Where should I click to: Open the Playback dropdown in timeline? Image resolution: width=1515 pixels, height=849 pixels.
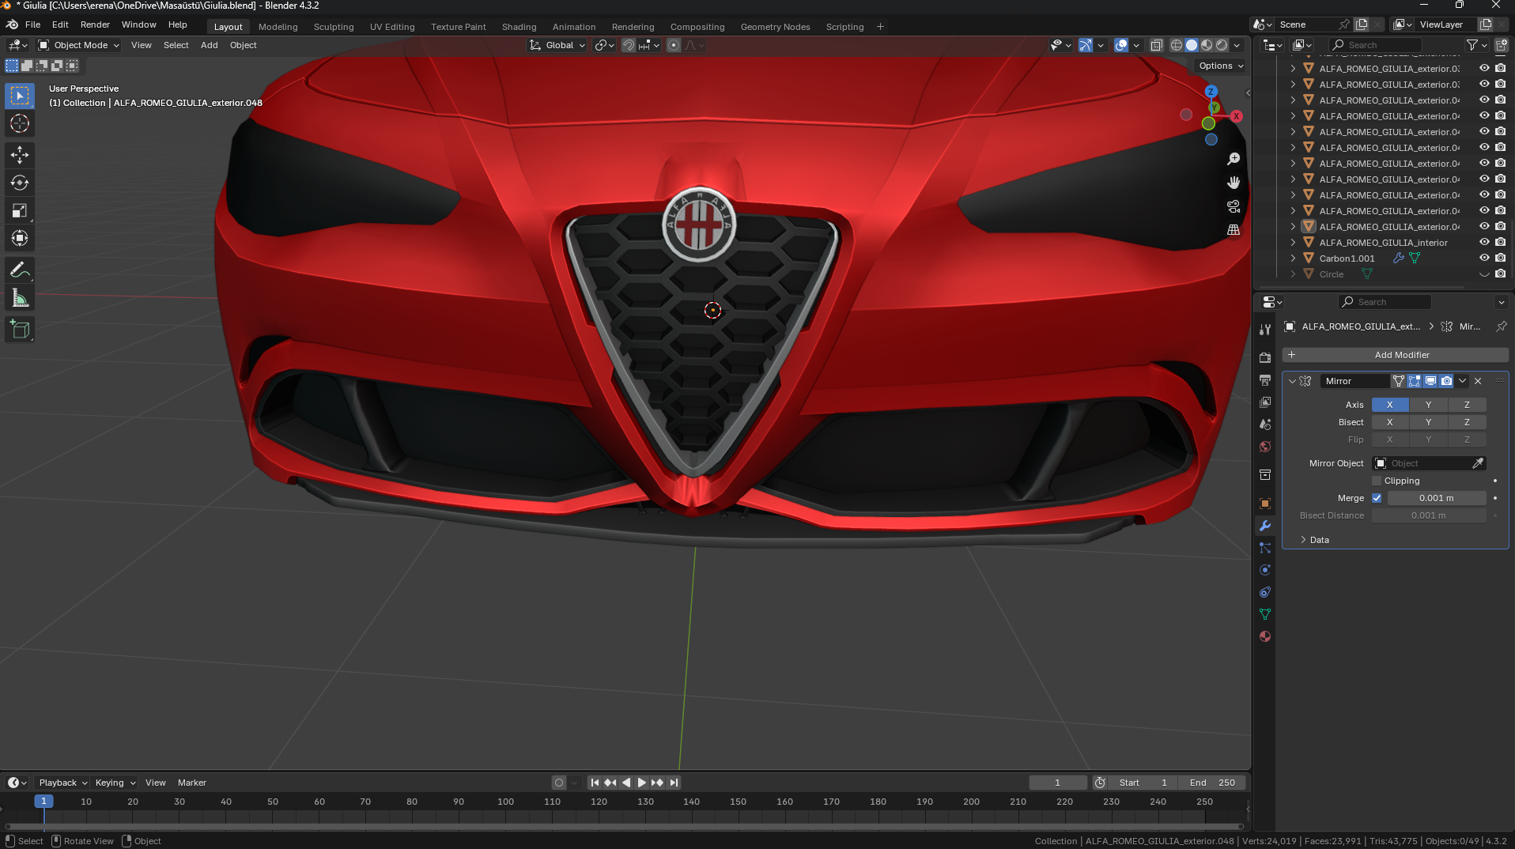click(x=62, y=783)
